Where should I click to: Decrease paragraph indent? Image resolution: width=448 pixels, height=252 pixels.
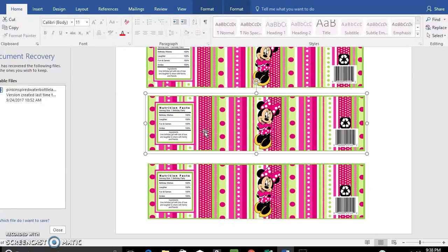tap(176, 22)
